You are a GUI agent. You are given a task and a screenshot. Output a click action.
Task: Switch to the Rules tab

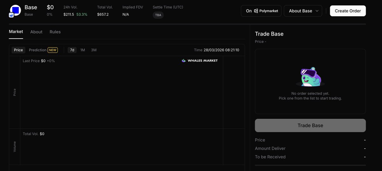coord(55,32)
